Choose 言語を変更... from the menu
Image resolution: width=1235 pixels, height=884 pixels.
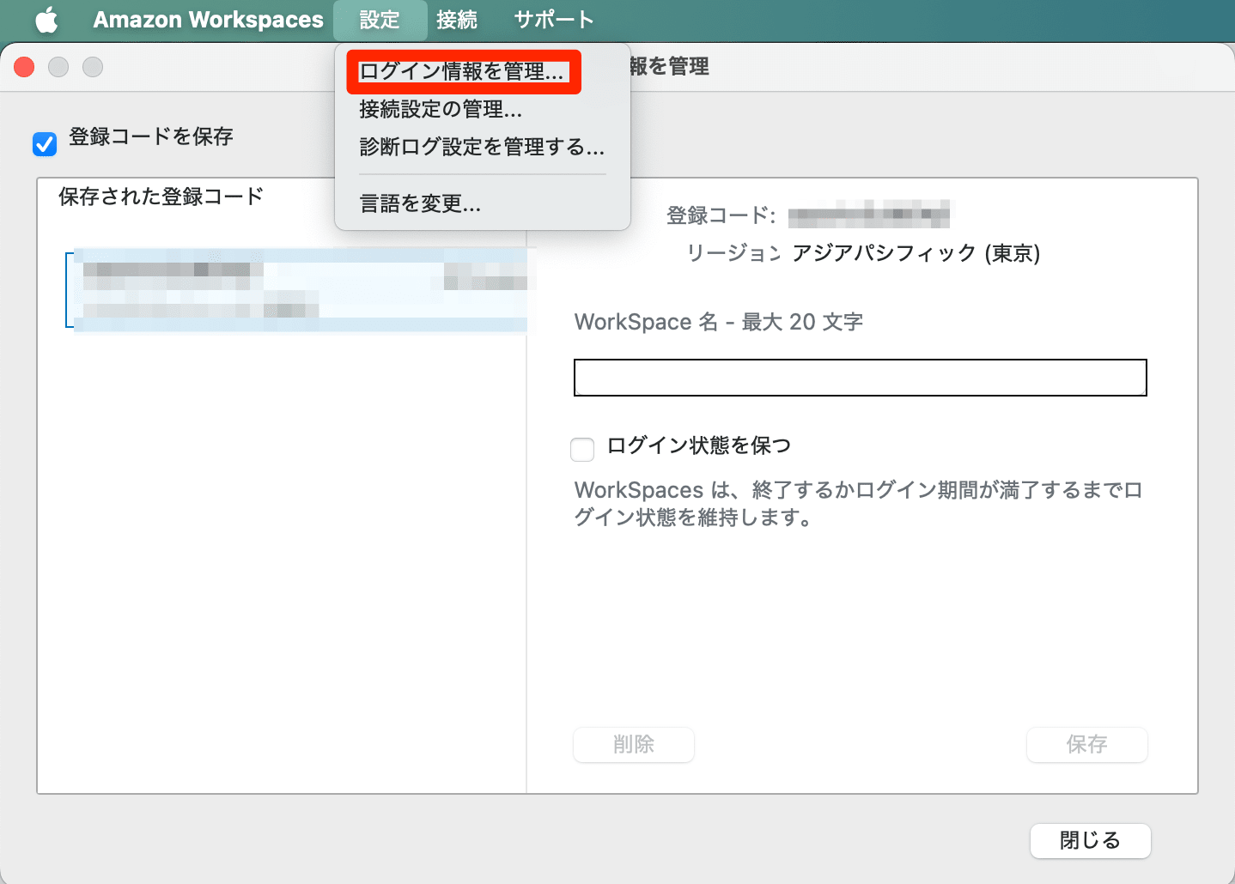pyautogui.click(x=420, y=204)
